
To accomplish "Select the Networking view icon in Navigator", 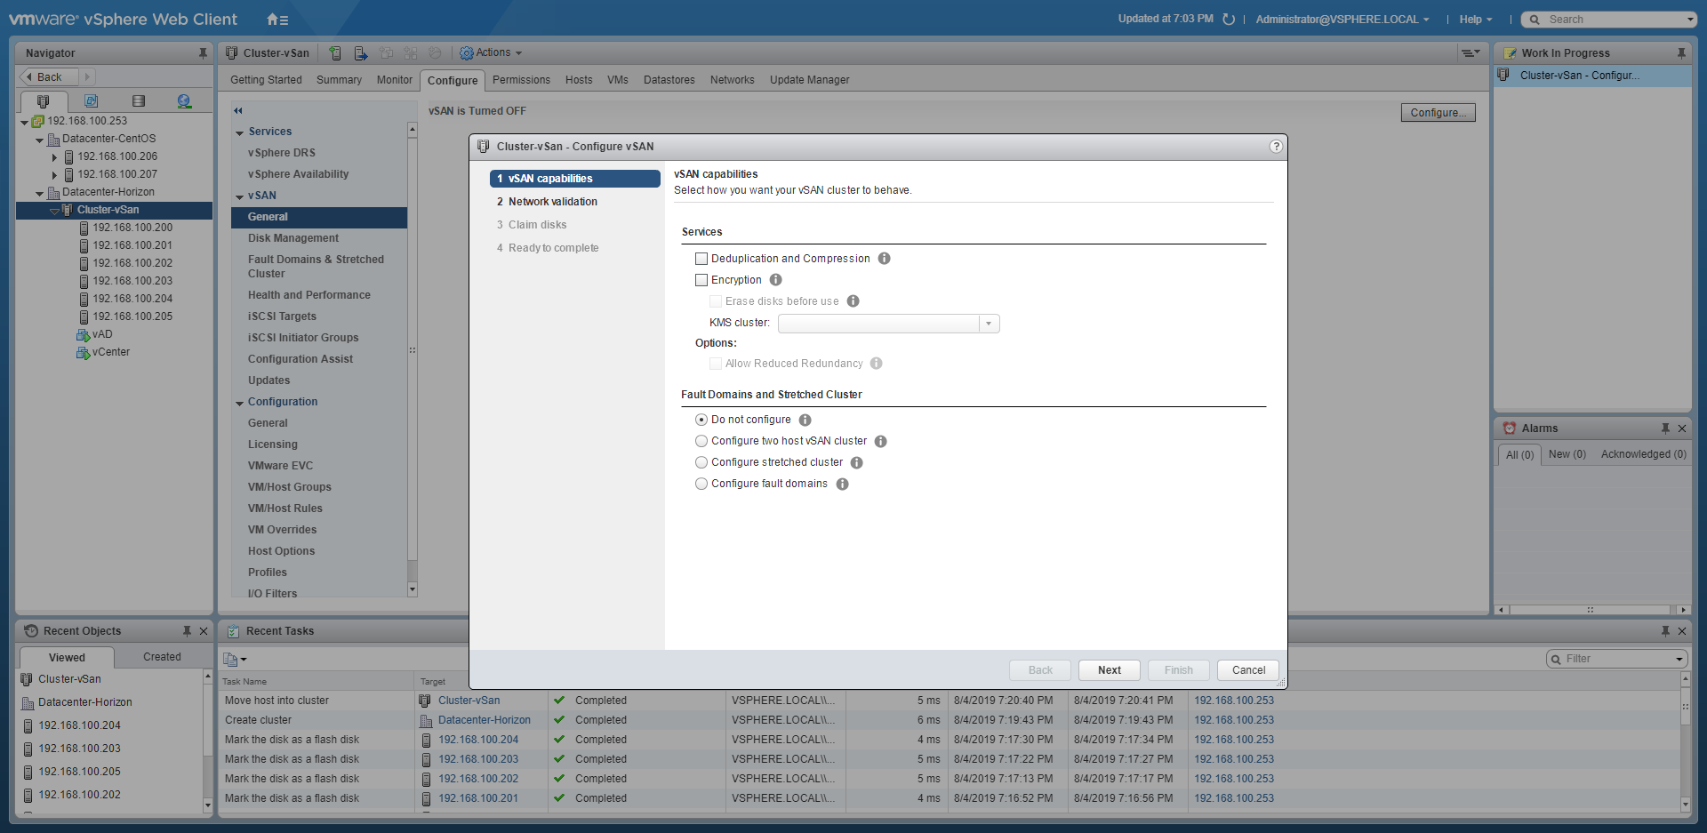I will [184, 101].
